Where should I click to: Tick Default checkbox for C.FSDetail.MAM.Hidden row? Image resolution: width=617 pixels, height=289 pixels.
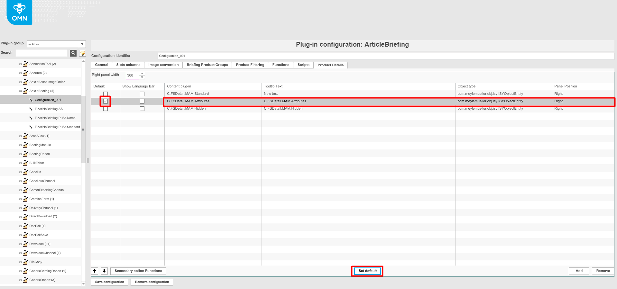pyautogui.click(x=106, y=109)
